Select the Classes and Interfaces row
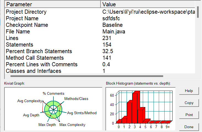 (x=100, y=71)
